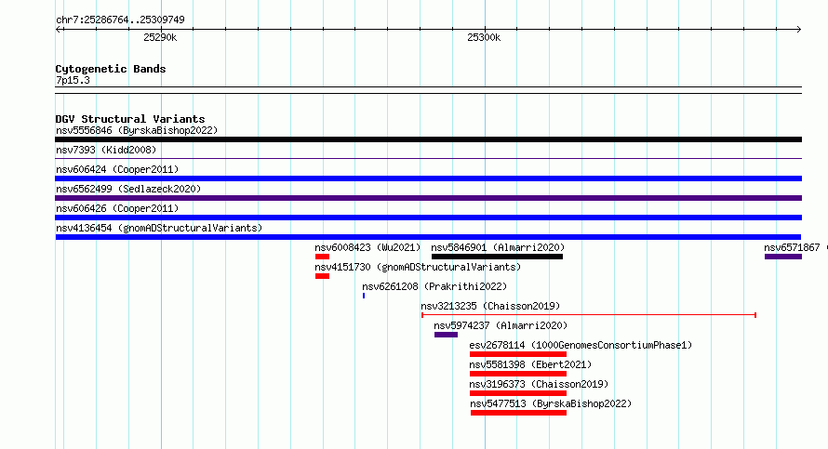This screenshot has height=449, width=828.
Task: Select the small red nsv4151730 bar
Action: 322,276
